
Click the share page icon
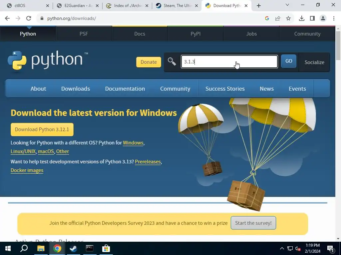click(278, 19)
